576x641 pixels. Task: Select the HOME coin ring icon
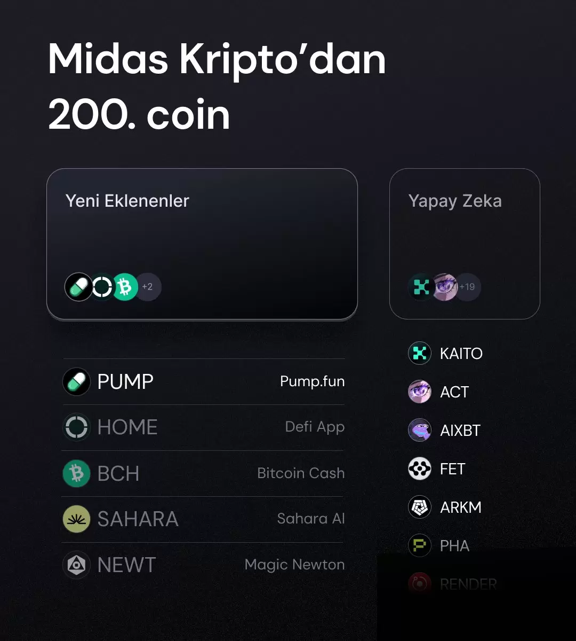pyautogui.click(x=76, y=427)
